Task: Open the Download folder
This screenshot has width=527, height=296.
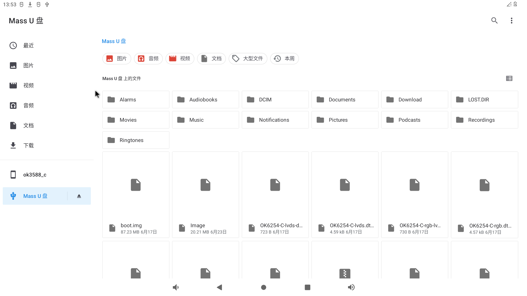Action: pos(415,99)
